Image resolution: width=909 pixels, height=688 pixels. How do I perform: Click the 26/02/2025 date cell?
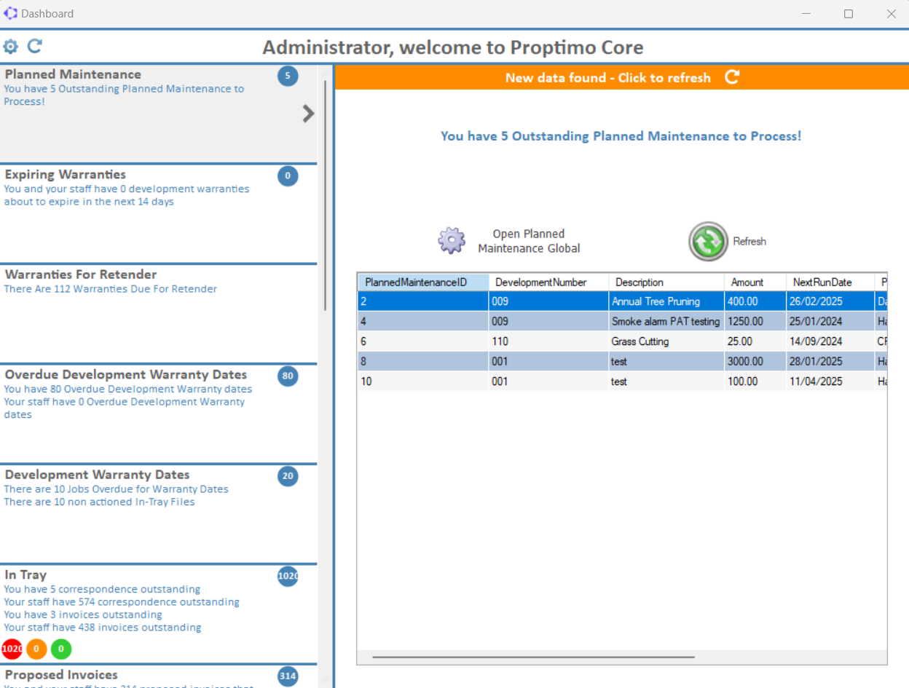click(830, 301)
